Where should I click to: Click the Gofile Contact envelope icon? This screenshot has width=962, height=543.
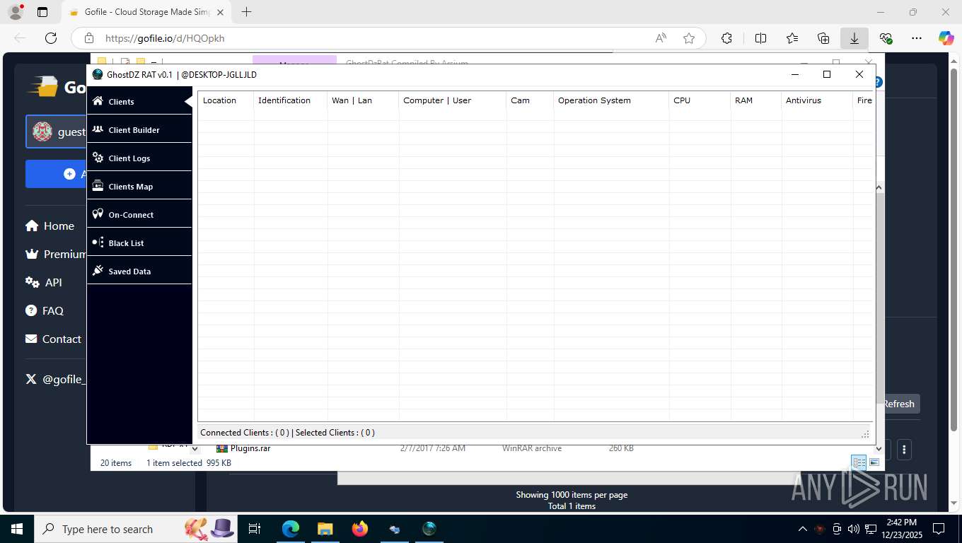coord(31,339)
